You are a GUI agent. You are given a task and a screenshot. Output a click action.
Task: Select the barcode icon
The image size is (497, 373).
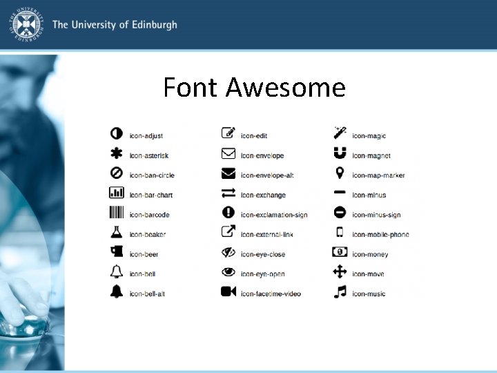tap(117, 212)
